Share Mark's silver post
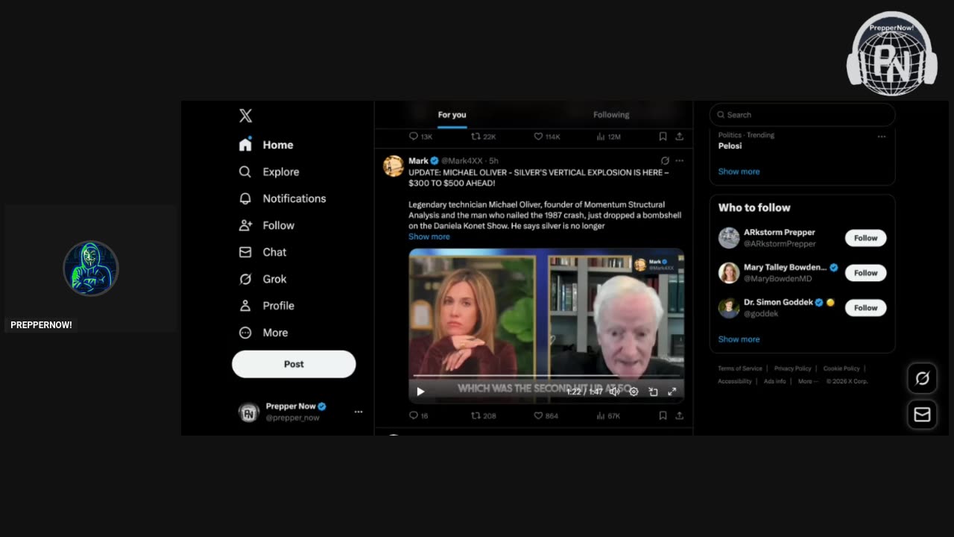 click(680, 415)
